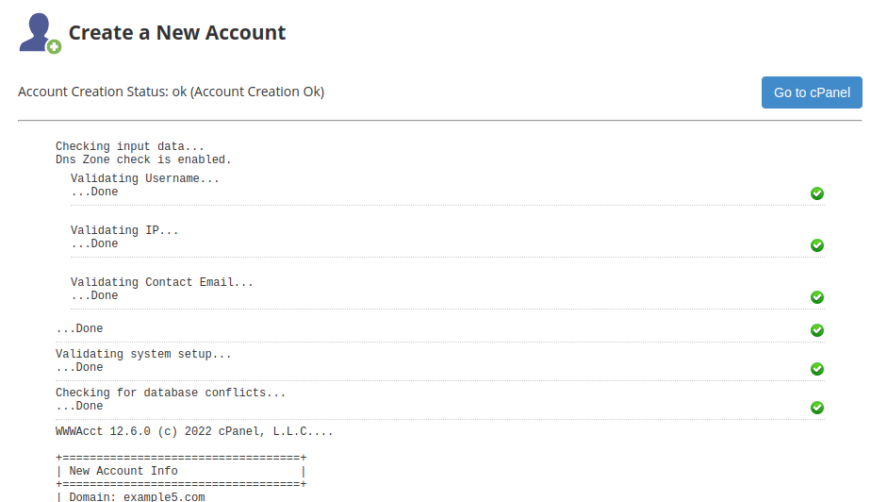Click the Domain: example5.com line

click(136, 496)
